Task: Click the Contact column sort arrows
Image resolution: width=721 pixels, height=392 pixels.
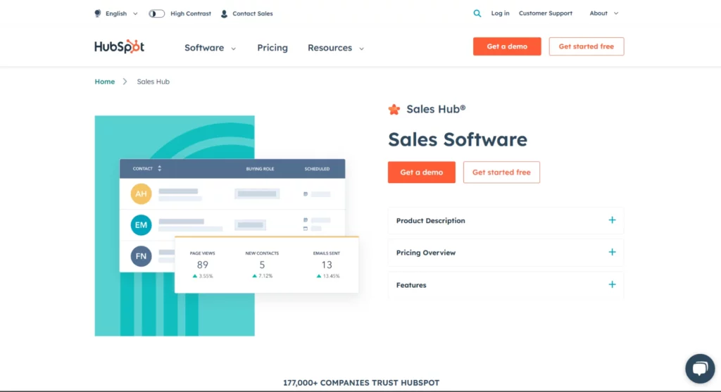Action: [160, 169]
